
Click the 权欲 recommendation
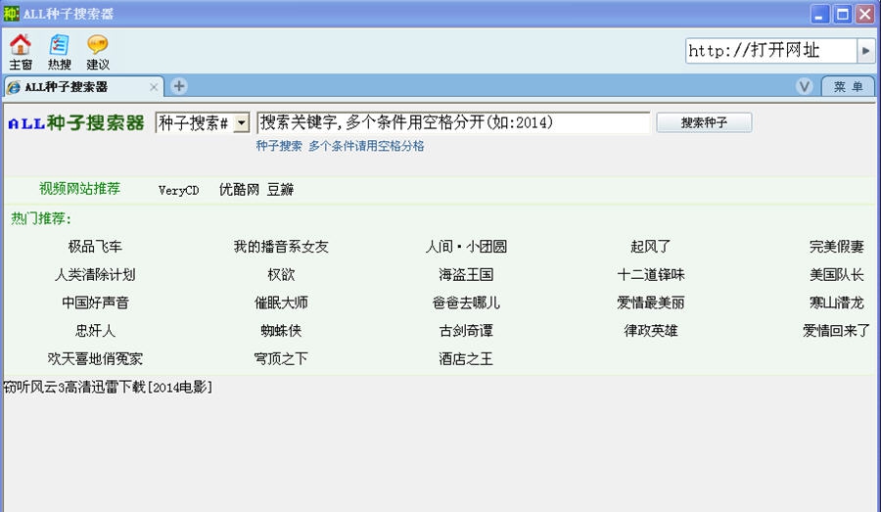(281, 274)
